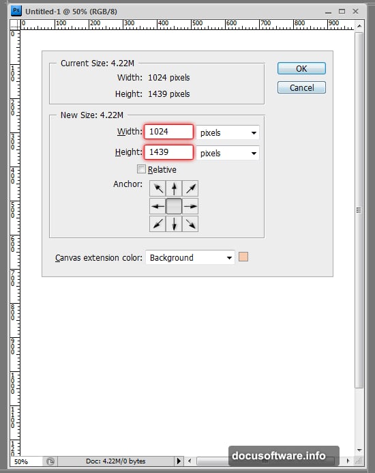
Task: Minimize the Untitled-1 document window
Action: pyautogui.click(x=328, y=12)
